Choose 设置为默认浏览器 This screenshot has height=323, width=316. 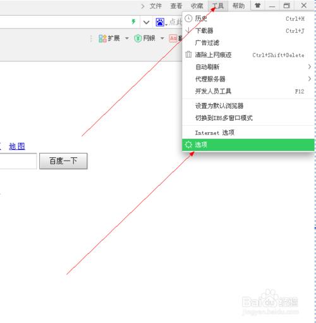[248, 106]
